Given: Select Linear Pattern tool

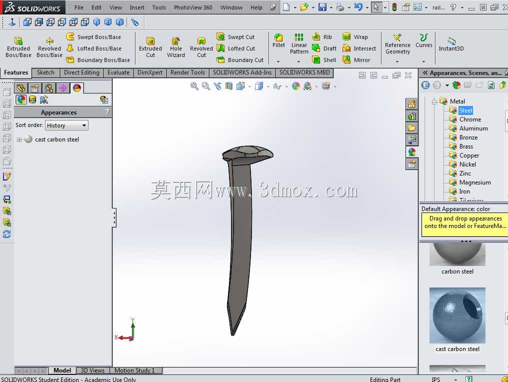Looking at the screenshot, I should pyautogui.click(x=298, y=43).
